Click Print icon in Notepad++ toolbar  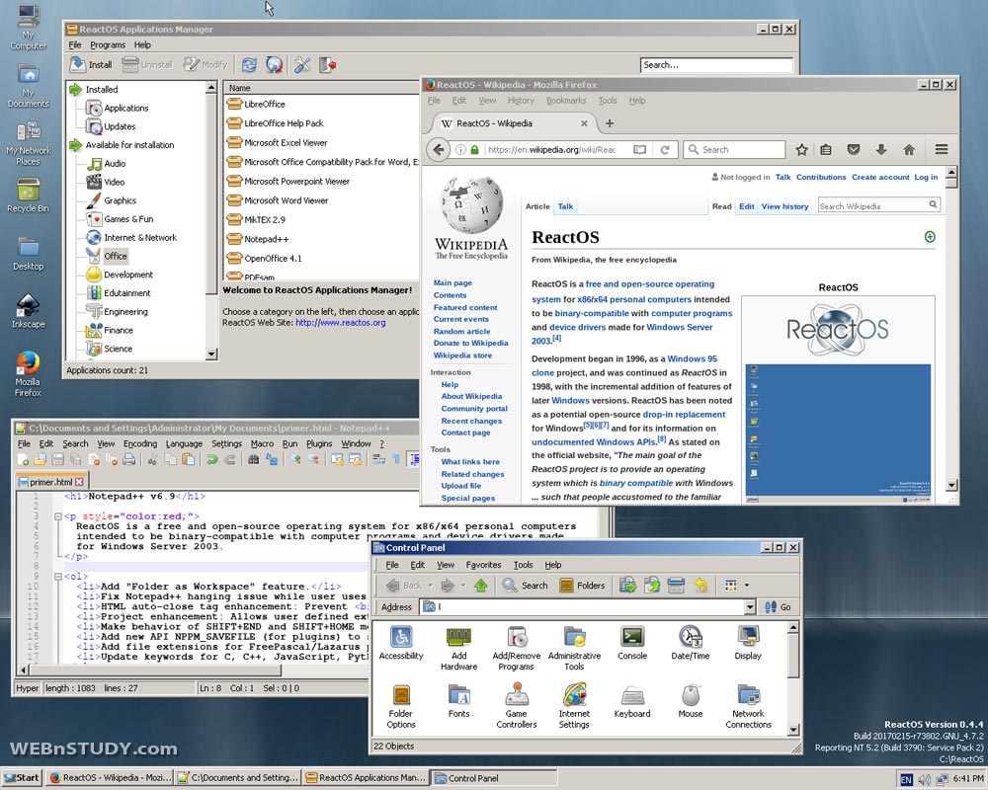[x=129, y=459]
